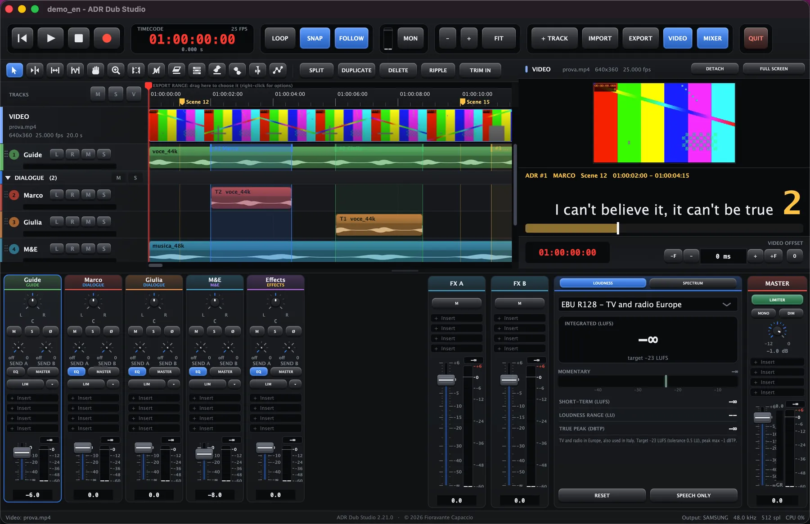Image resolution: width=810 pixels, height=524 pixels.
Task: Select the range selection bracket tool
Action: click(136, 70)
